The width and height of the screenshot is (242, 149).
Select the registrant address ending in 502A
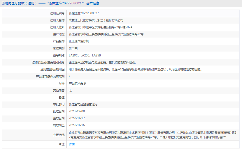pyautogui.click(x=101, y=27)
